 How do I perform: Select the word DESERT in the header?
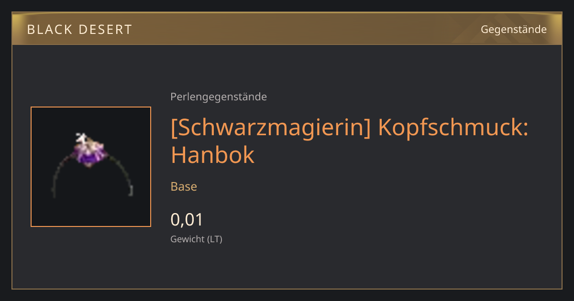(x=108, y=30)
